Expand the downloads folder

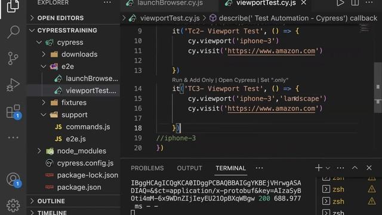pos(73,54)
